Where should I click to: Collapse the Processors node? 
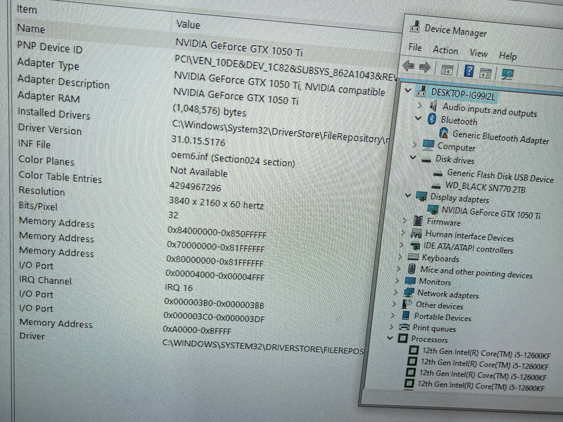tap(390, 338)
